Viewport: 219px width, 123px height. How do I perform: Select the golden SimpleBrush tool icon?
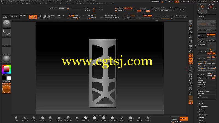(x=202, y=7)
